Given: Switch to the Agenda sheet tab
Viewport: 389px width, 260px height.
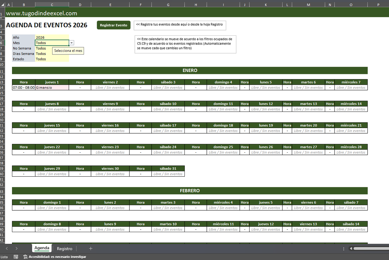Looking at the screenshot, I should pos(42,248).
